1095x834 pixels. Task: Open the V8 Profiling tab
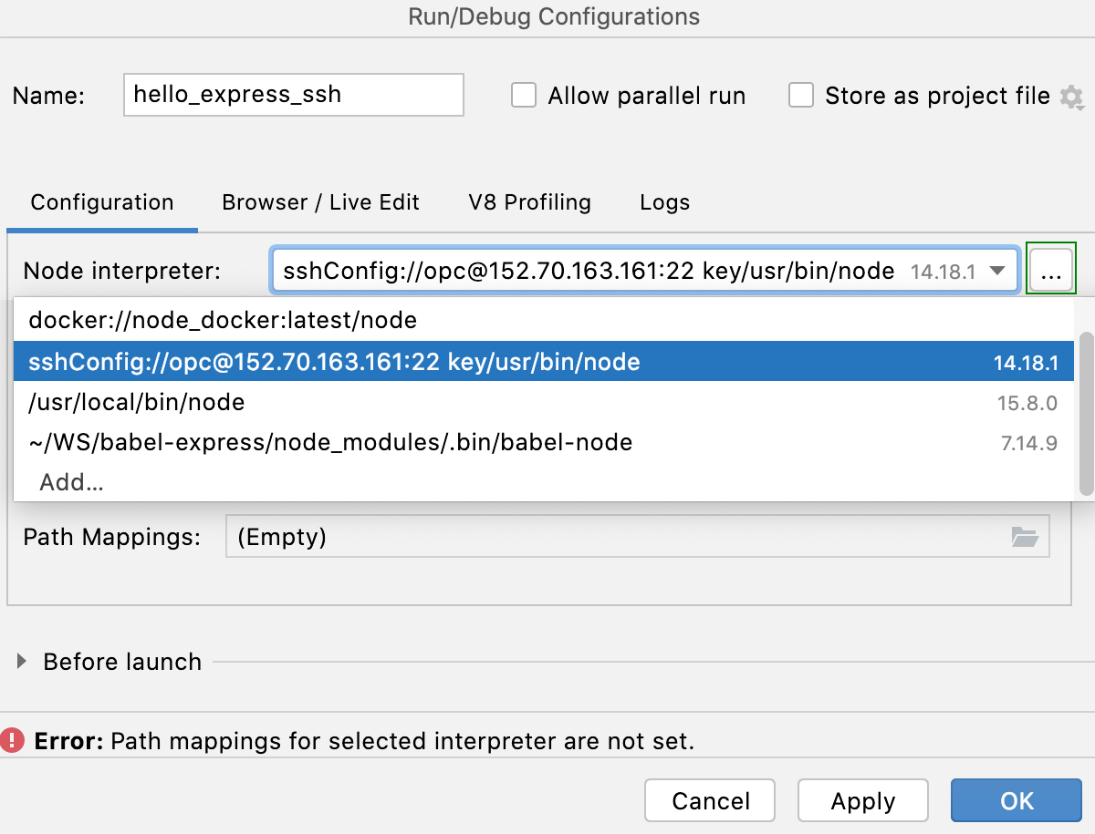[x=529, y=202]
